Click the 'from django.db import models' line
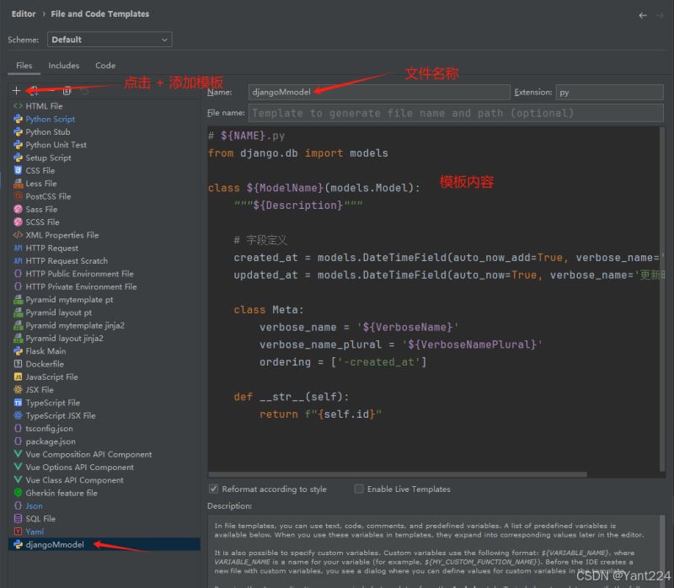The height and width of the screenshot is (588, 674). 298,153
